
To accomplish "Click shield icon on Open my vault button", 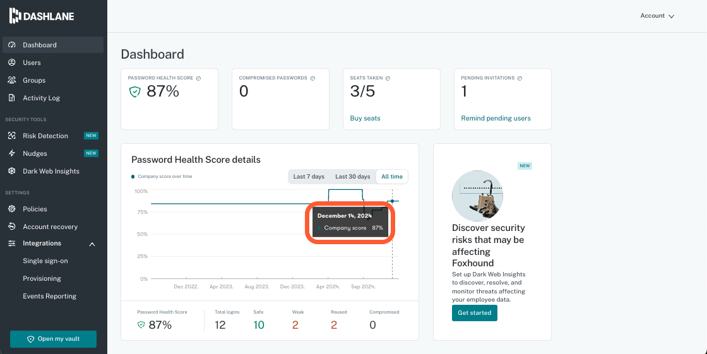I will pyautogui.click(x=31, y=339).
